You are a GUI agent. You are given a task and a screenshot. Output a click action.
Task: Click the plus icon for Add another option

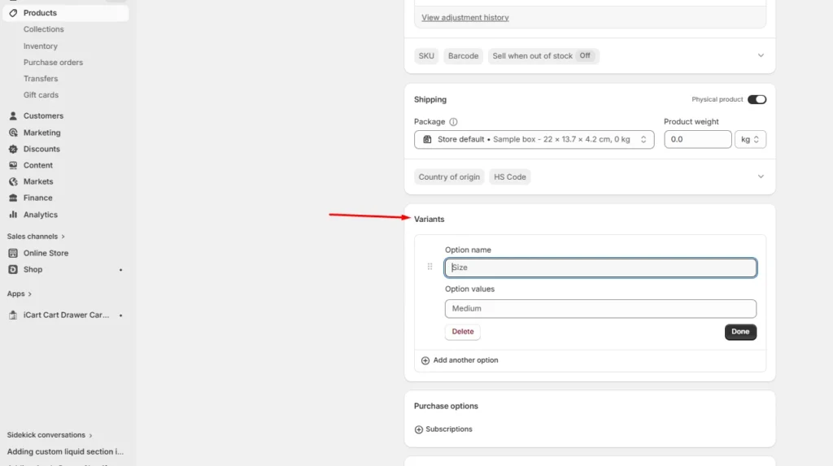[x=425, y=361]
